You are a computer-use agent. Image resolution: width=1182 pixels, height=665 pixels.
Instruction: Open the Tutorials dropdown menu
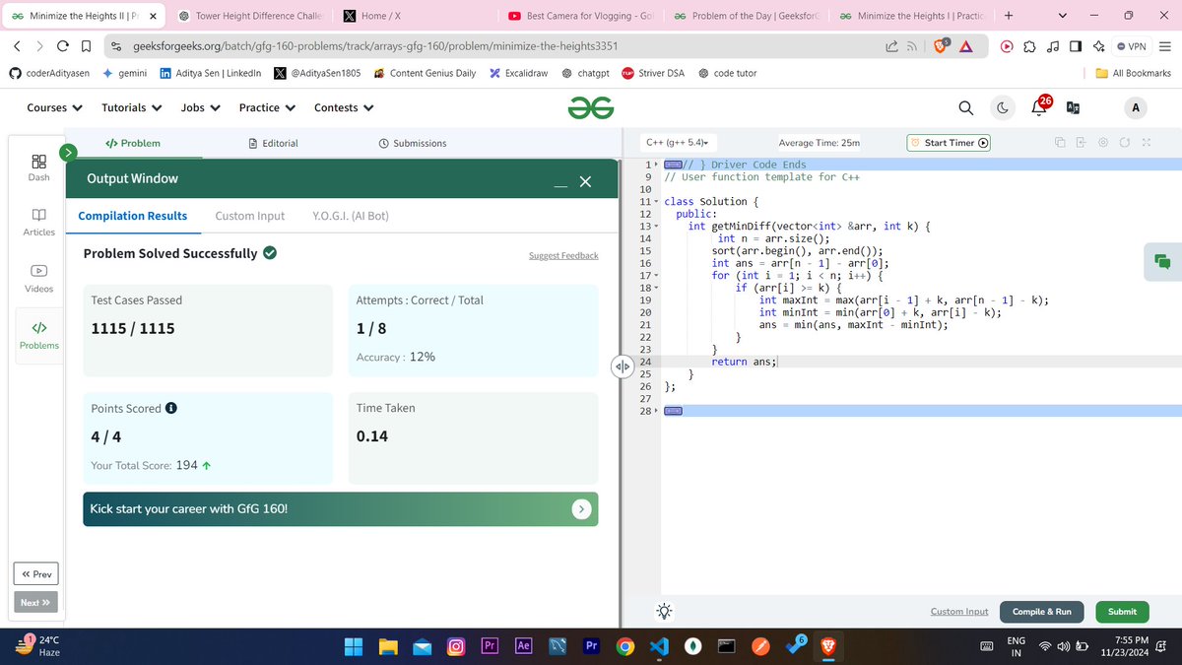pos(132,108)
